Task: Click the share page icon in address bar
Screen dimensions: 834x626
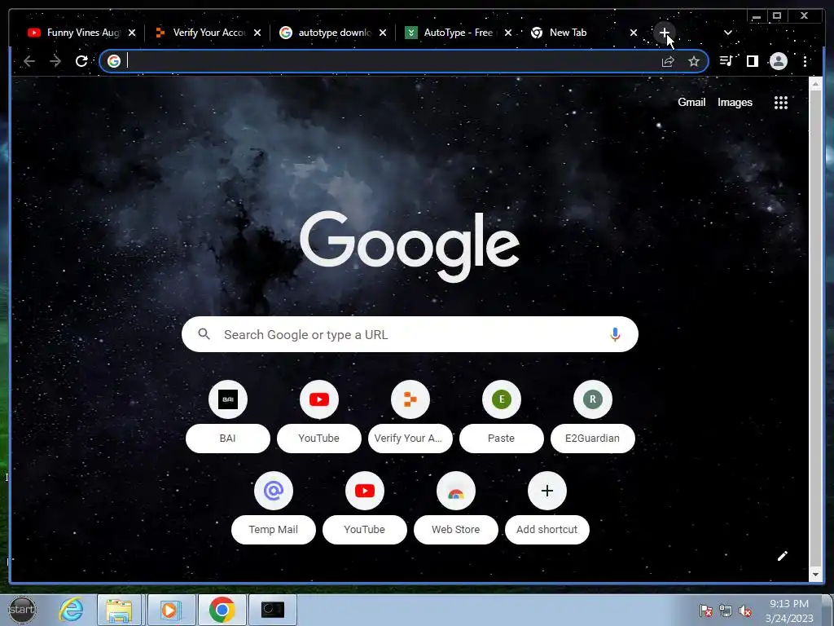Action: point(668,61)
